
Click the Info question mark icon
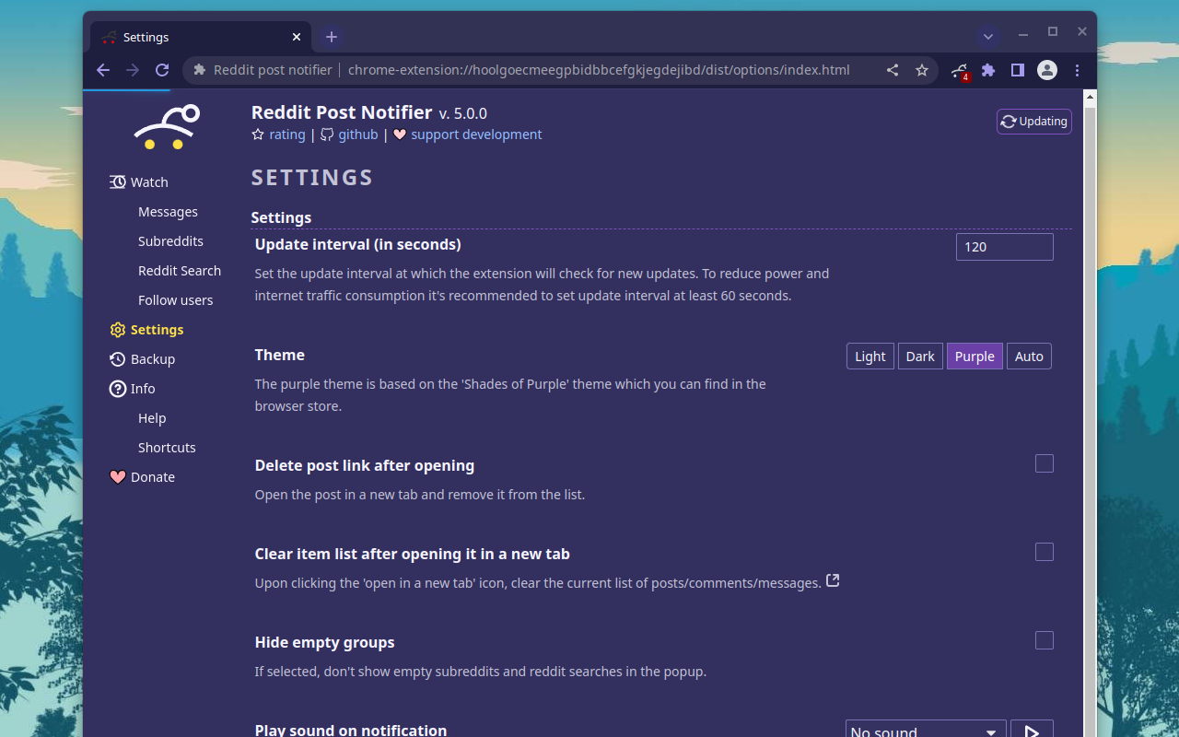point(117,389)
